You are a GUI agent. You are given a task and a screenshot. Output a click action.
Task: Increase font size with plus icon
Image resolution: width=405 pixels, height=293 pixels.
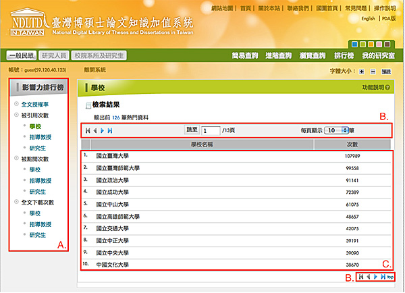point(362,71)
